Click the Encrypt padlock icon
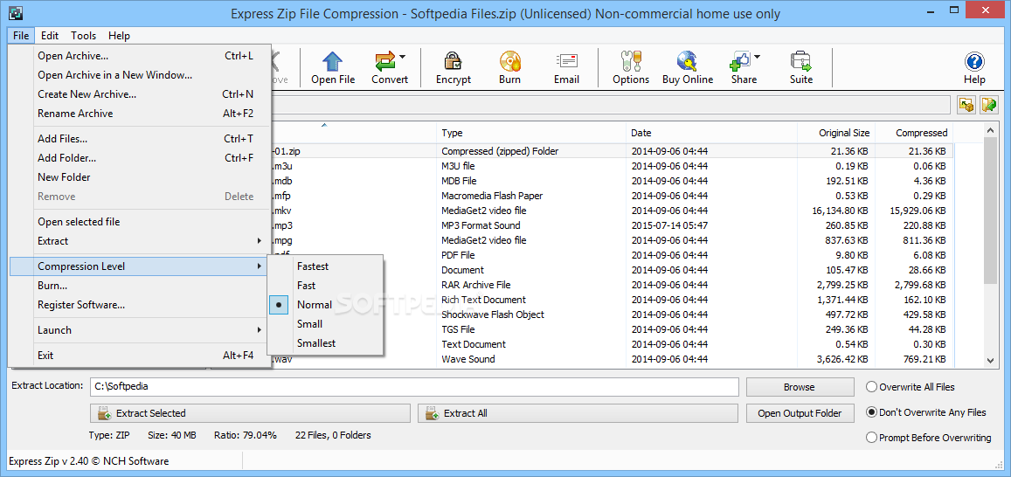The height and width of the screenshot is (477, 1011). 454,61
